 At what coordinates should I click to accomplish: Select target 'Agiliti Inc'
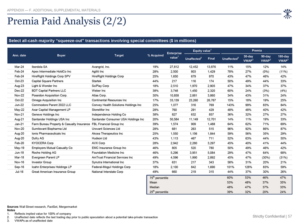[98, 72]
